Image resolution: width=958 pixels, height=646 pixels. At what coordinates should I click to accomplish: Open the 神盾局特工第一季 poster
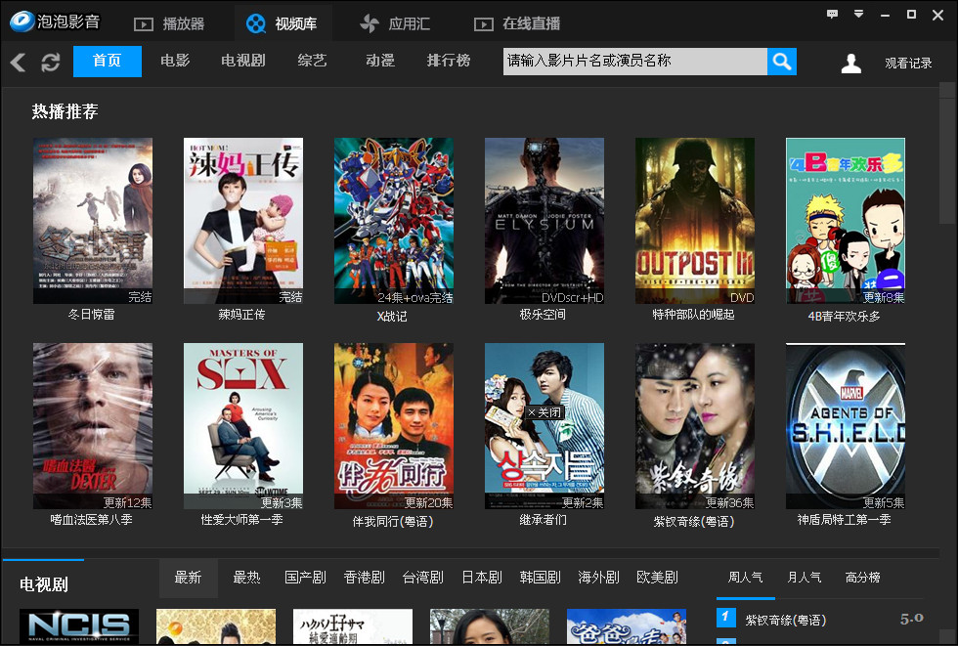(x=845, y=425)
